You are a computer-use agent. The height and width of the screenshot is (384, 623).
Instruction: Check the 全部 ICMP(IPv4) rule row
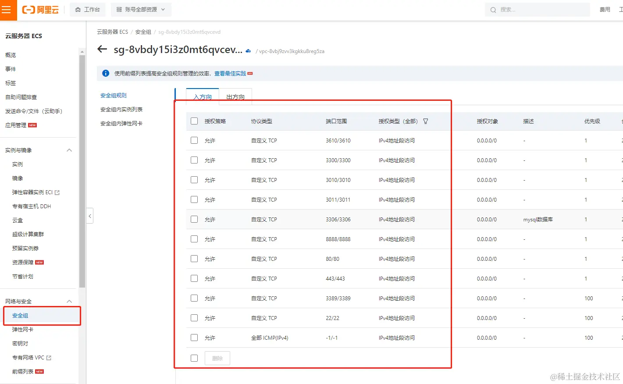click(x=194, y=338)
